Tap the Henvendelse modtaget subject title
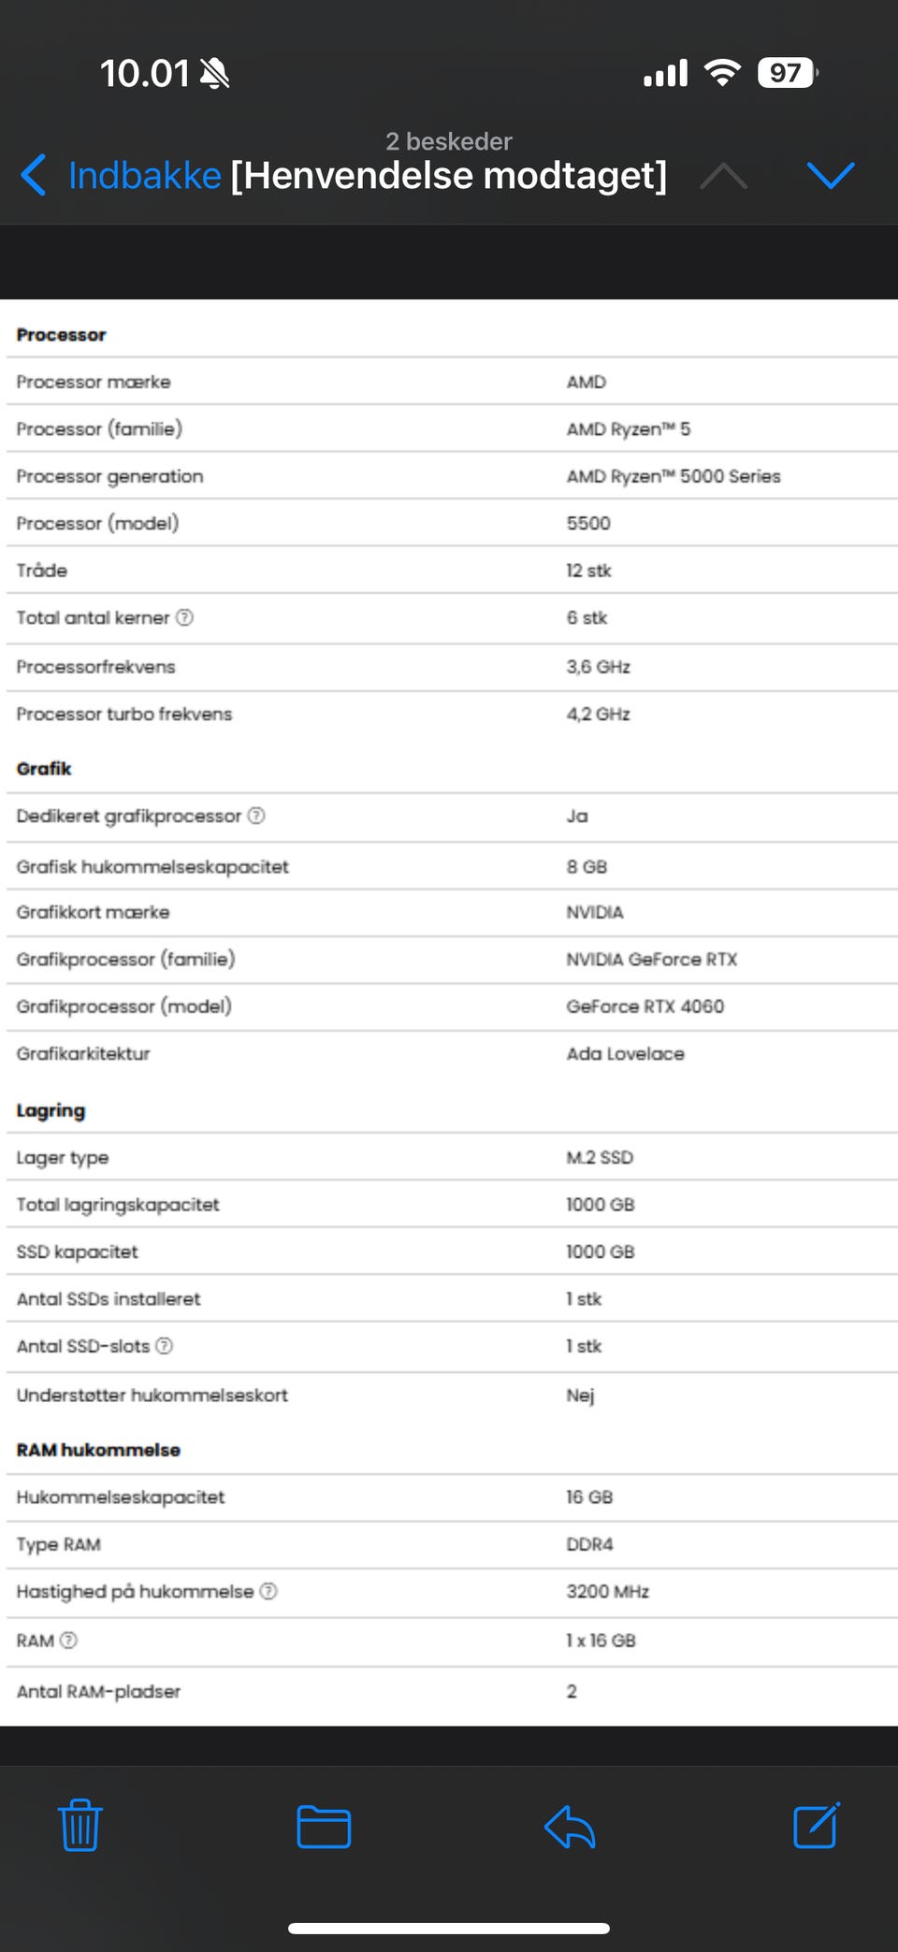Image resolution: width=898 pixels, height=1952 pixels. (x=449, y=175)
